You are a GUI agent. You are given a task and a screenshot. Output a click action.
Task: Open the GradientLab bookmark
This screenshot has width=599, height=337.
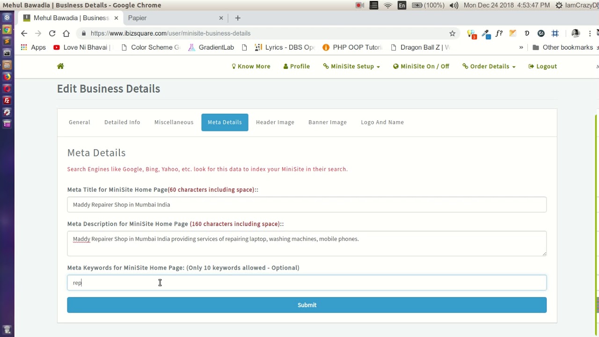tap(211, 47)
